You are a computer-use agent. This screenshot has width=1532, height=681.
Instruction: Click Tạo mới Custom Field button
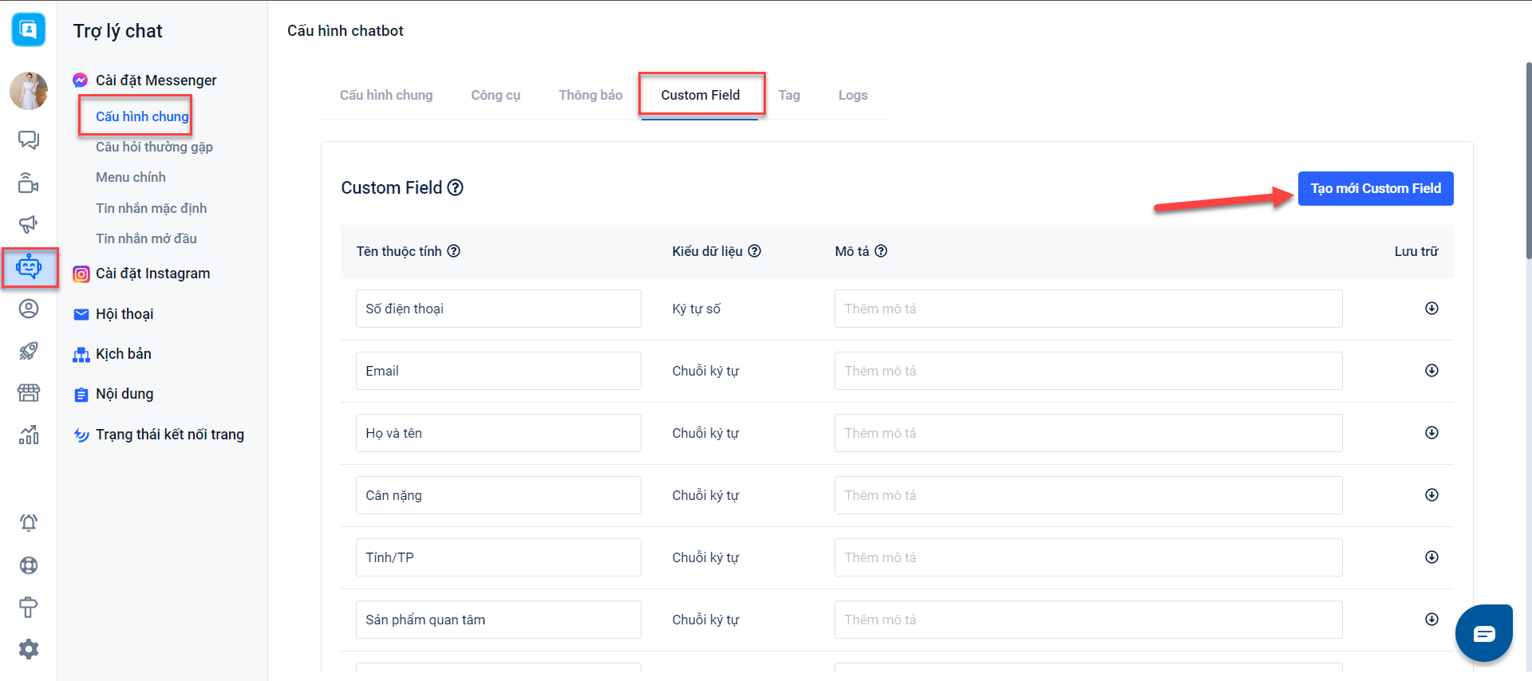tap(1375, 188)
